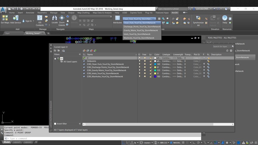258x145 pixels.
Task: Click the Autodesk App Store cart icon
Action: coord(214,9)
